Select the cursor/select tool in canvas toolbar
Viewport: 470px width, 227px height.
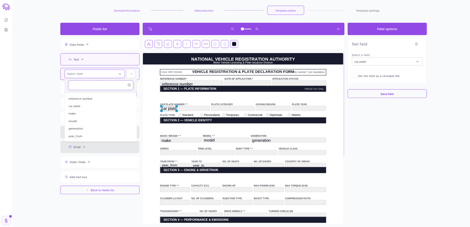[x=150, y=29]
